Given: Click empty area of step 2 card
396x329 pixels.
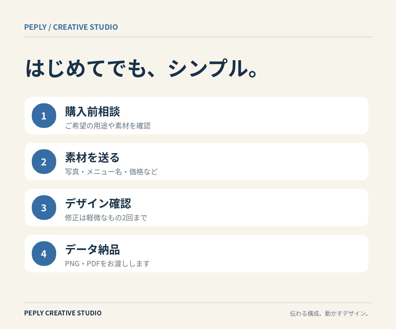Looking at the screenshot, I should 260,162.
